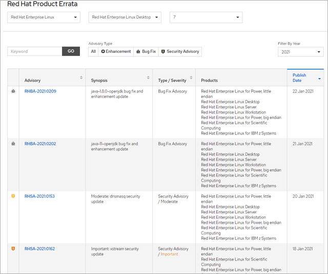
Task: Open advisory RHBA-2021:0202
Action: [40, 144]
